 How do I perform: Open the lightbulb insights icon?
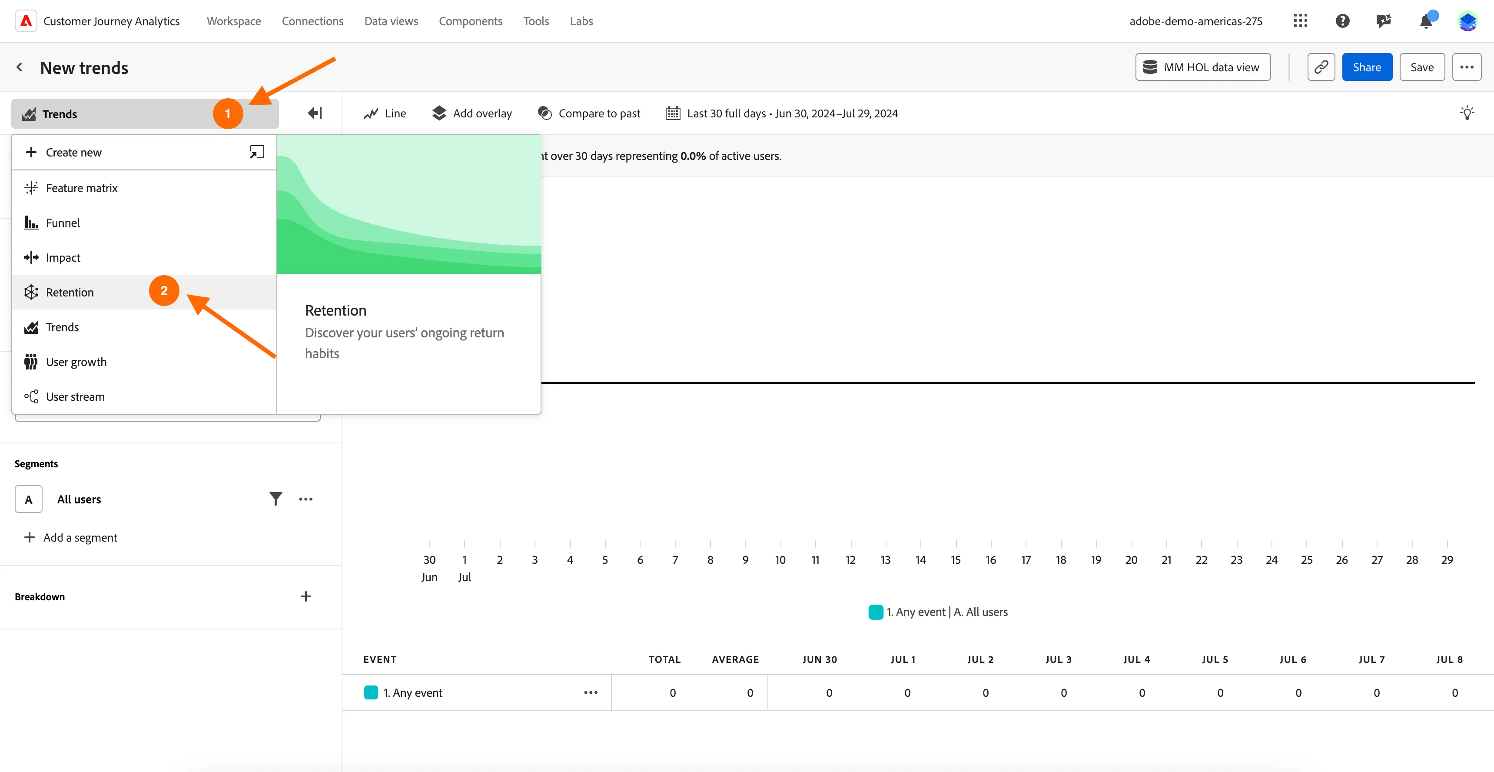click(1467, 113)
